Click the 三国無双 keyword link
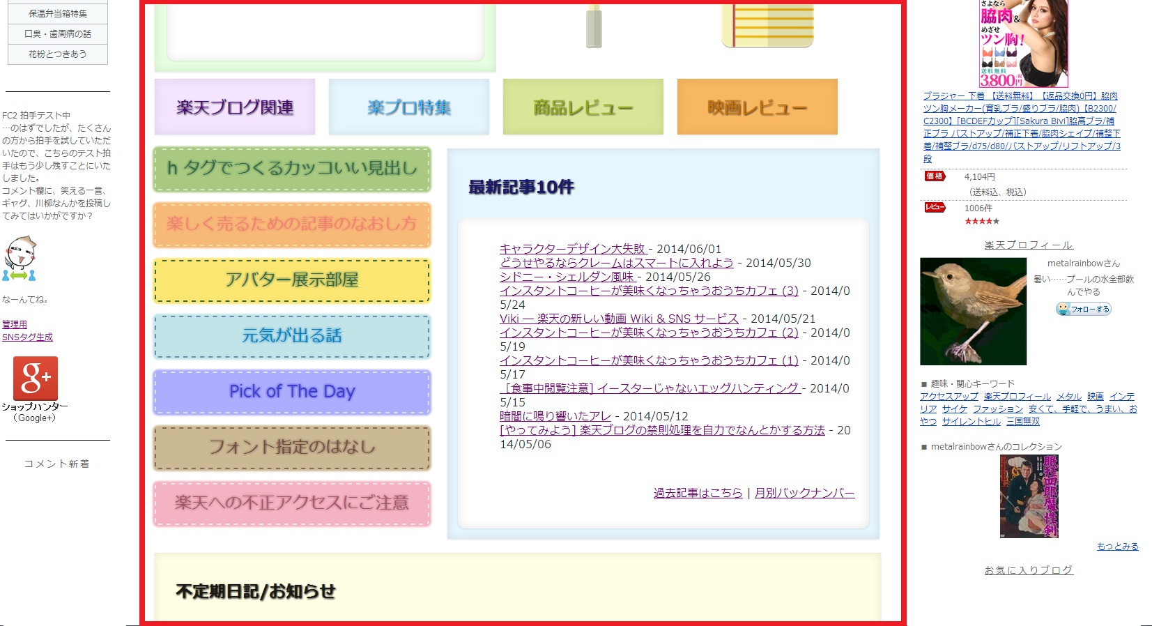Image resolution: width=1152 pixels, height=626 pixels. coord(1023,421)
